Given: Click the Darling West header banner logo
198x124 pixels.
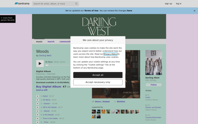Looking at the screenshot, I should pos(99,26).
